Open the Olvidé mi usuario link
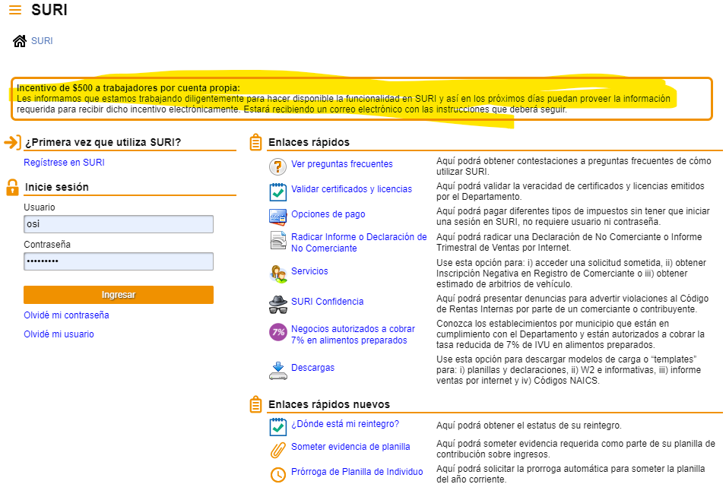Image resolution: width=726 pixels, height=500 pixels. pos(59,334)
